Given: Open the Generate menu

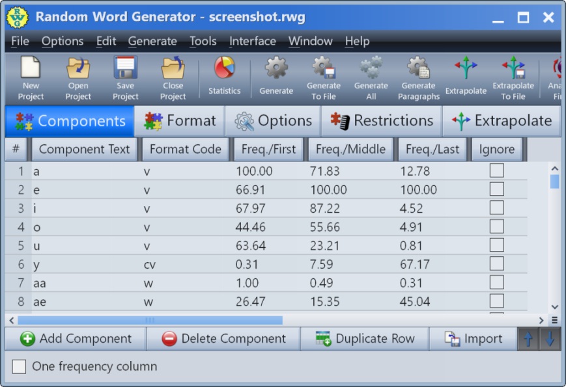Looking at the screenshot, I should (x=152, y=41).
